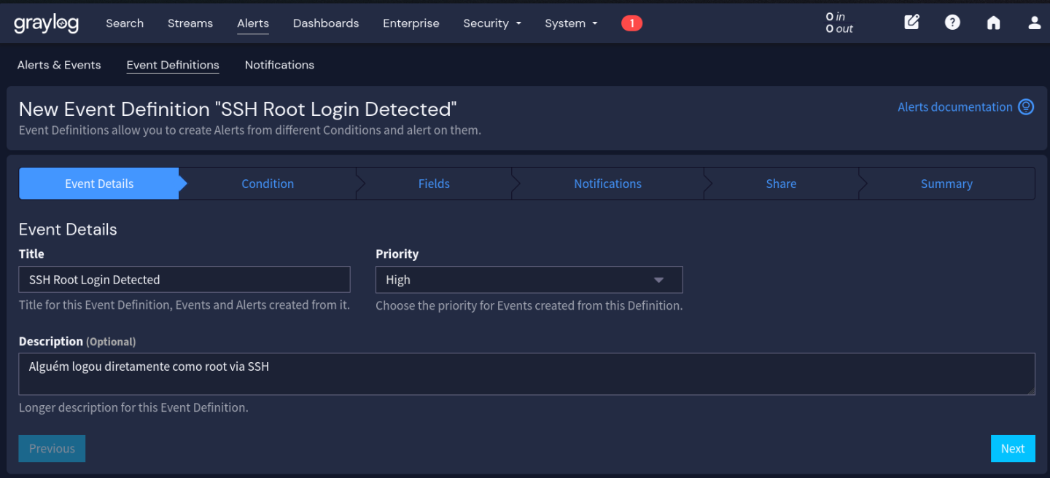Viewport: 1050px width, 478px height.
Task: Jump to the Condition wizard step
Action: pyautogui.click(x=268, y=184)
